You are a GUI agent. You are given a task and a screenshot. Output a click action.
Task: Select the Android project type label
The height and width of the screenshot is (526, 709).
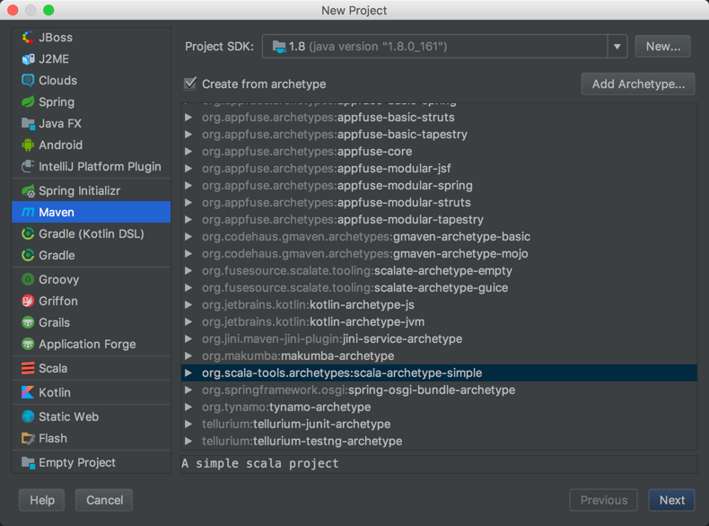[61, 145]
